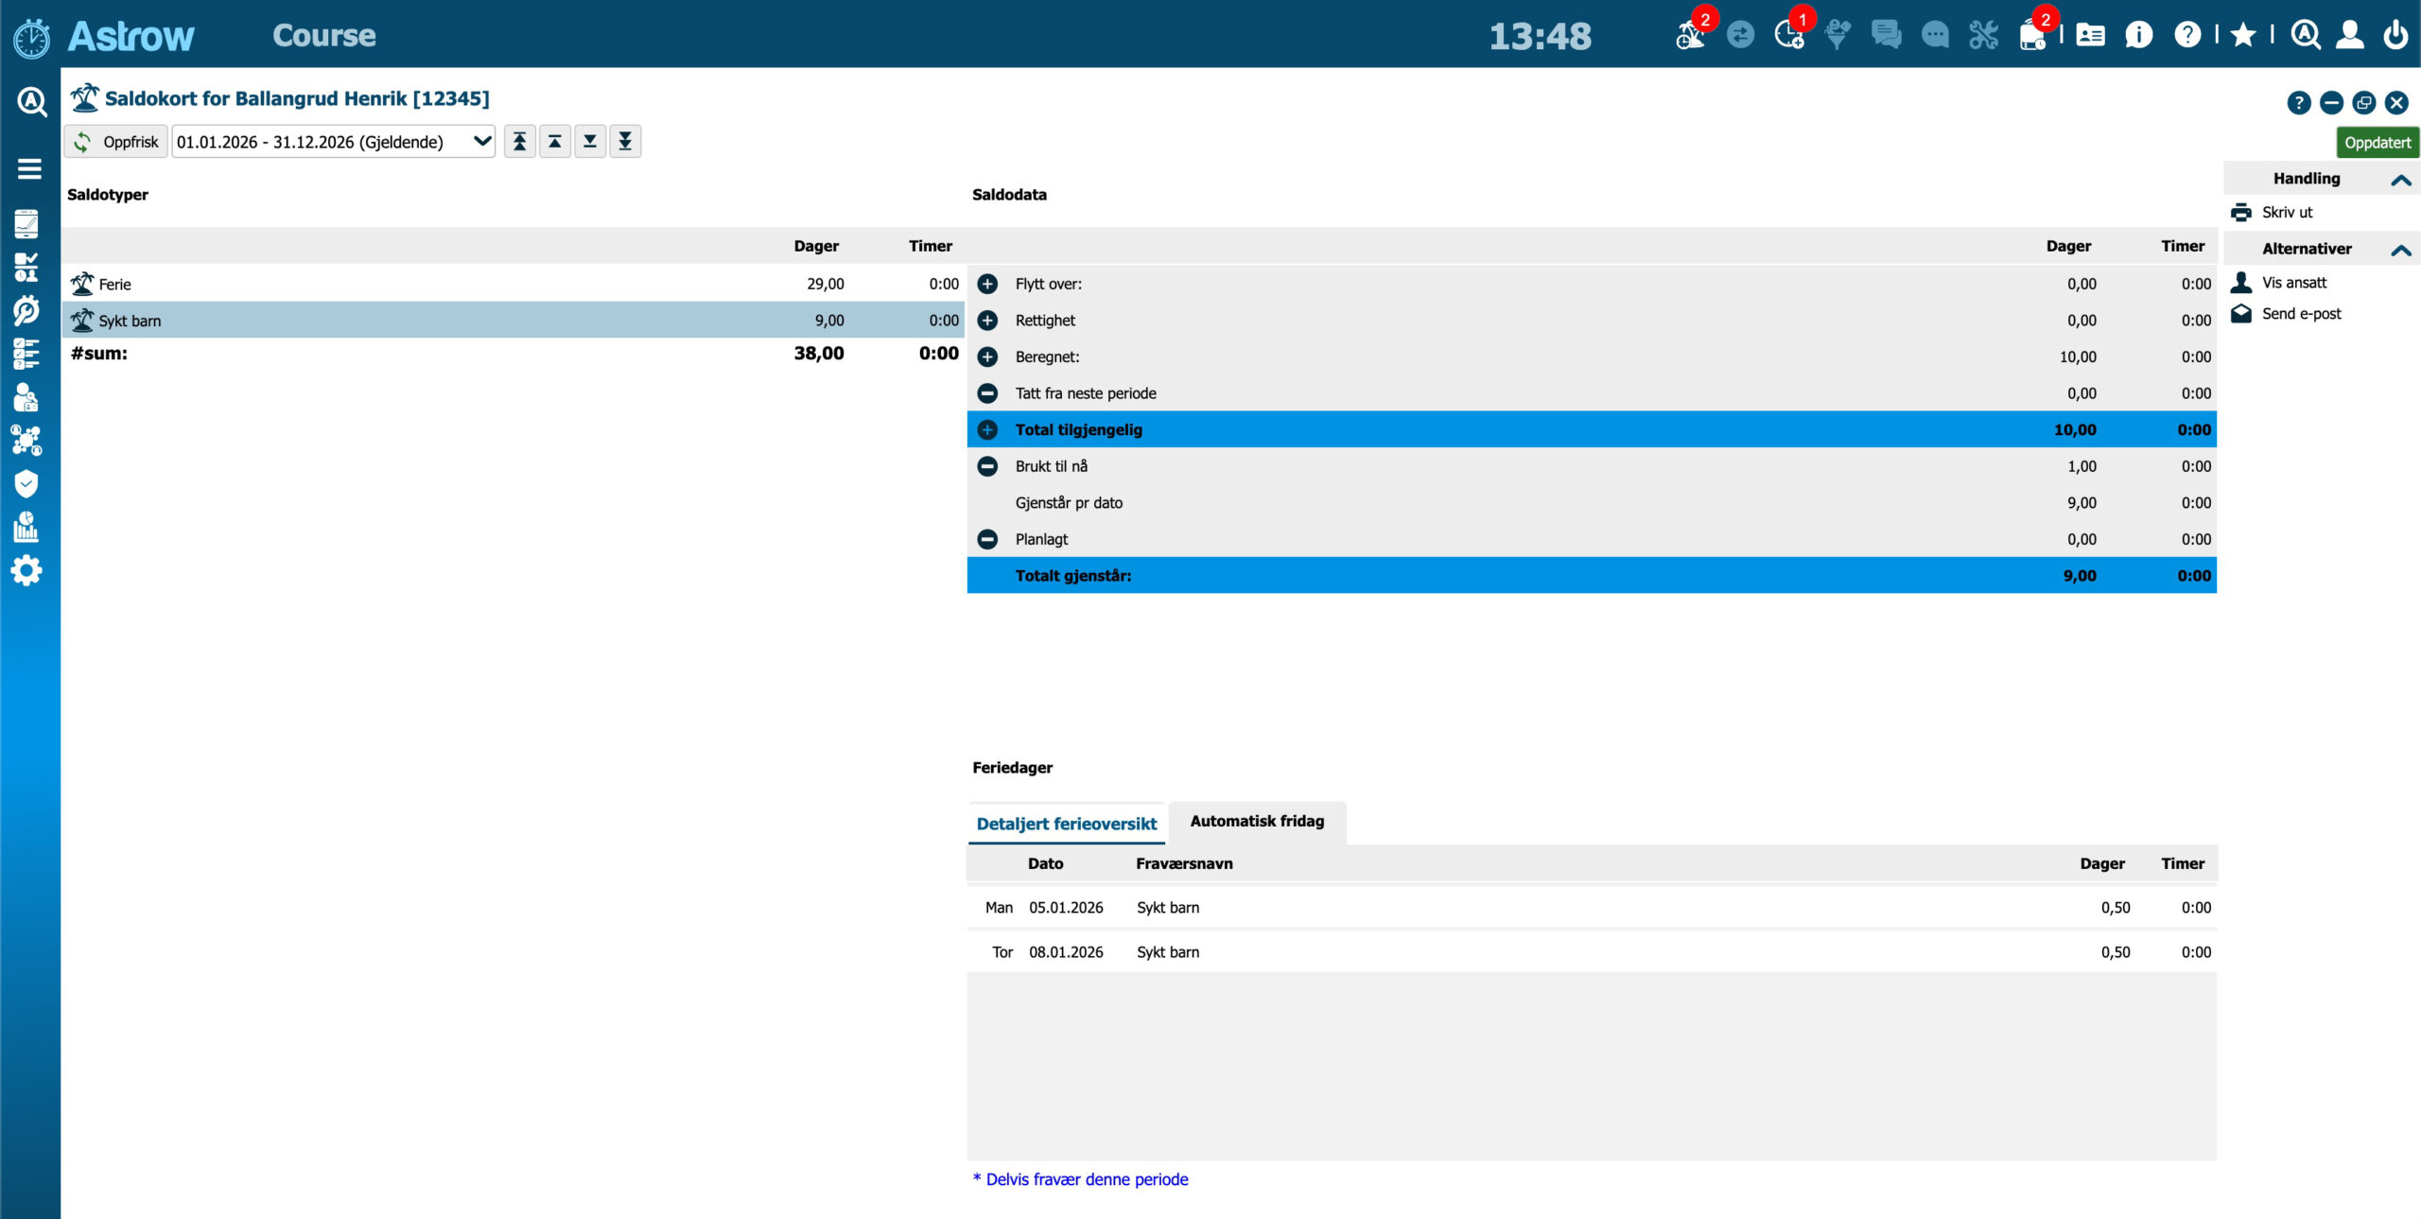The height and width of the screenshot is (1219, 2421).
Task: Toggle the Brukt til nå minus icon
Action: pyautogui.click(x=987, y=466)
